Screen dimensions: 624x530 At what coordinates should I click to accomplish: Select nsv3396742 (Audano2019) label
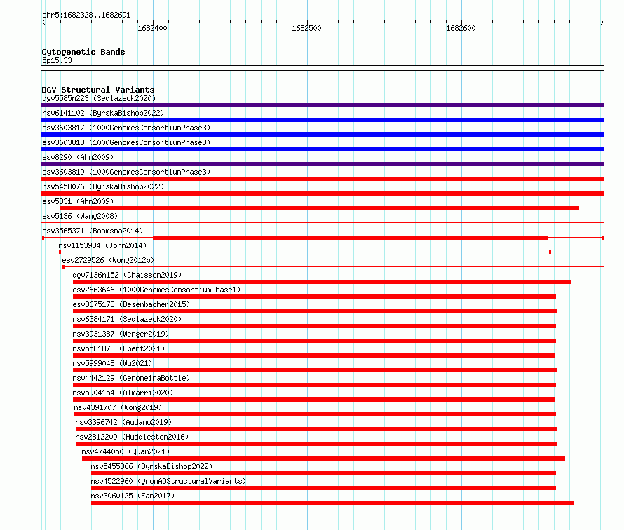[123, 422]
